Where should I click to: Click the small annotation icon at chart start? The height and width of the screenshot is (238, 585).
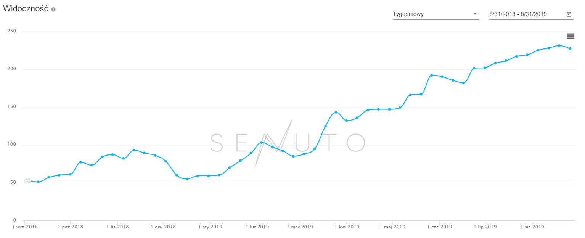(27, 181)
